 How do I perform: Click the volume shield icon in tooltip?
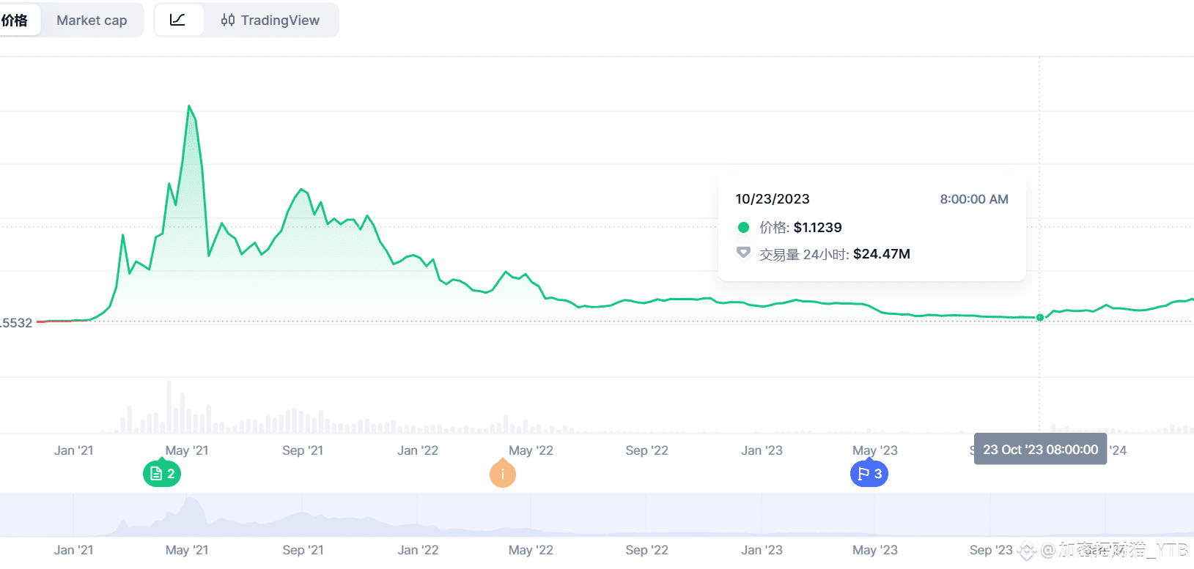tap(743, 253)
